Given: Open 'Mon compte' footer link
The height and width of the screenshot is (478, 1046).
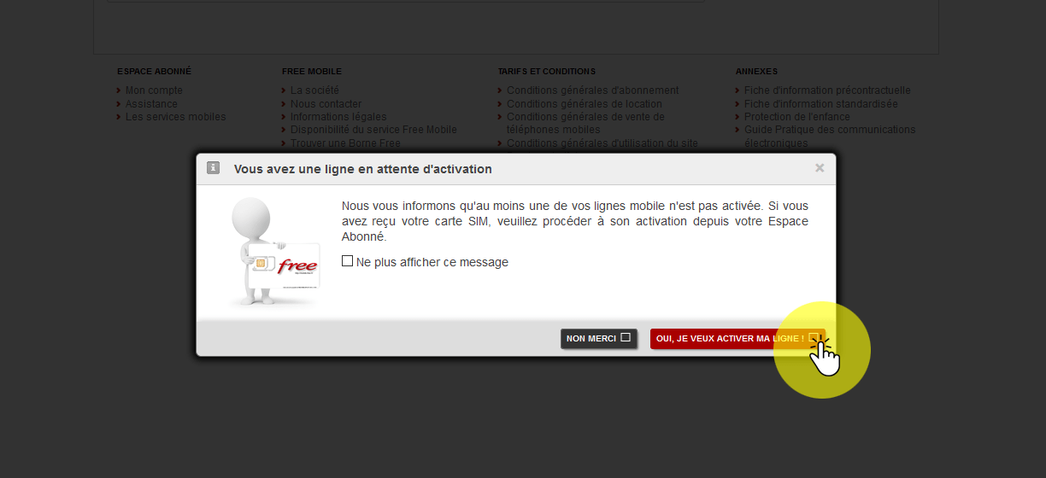Looking at the screenshot, I should (x=154, y=90).
